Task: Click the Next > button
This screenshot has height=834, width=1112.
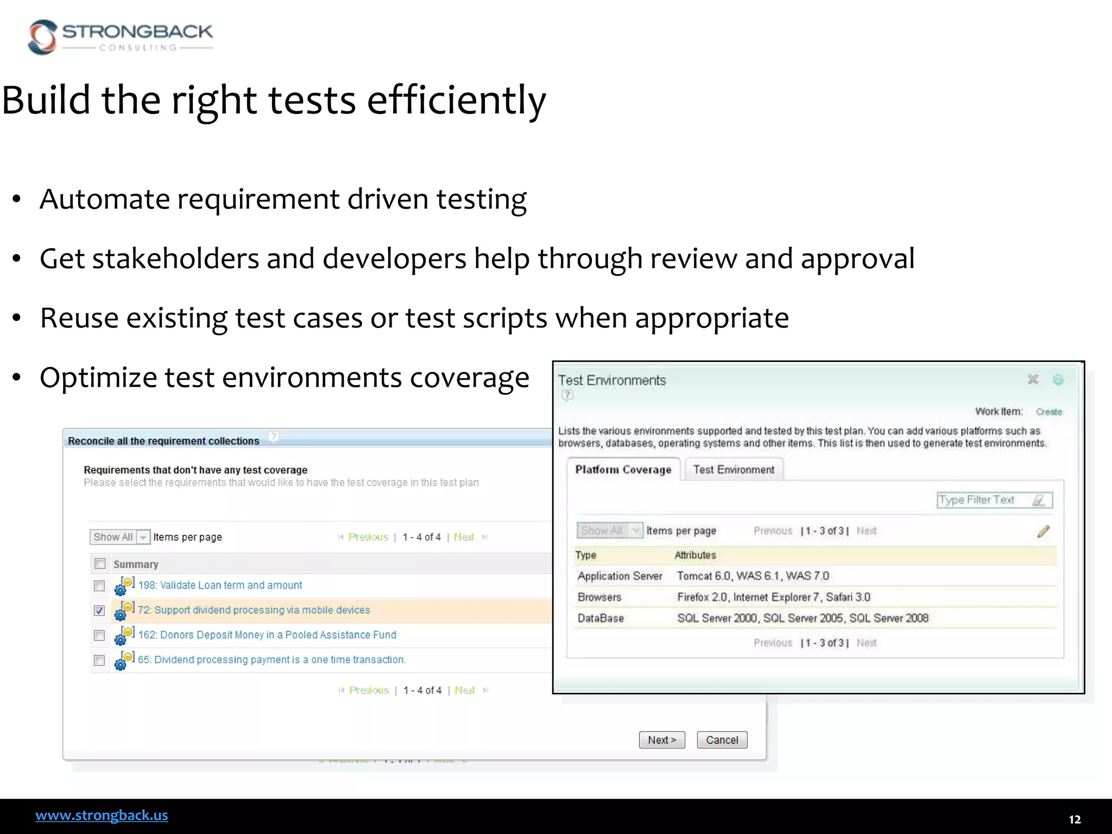Action: (662, 740)
